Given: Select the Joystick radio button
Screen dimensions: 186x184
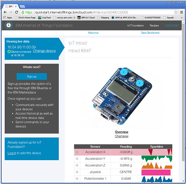Looking at the screenshot, I should 77,172.
